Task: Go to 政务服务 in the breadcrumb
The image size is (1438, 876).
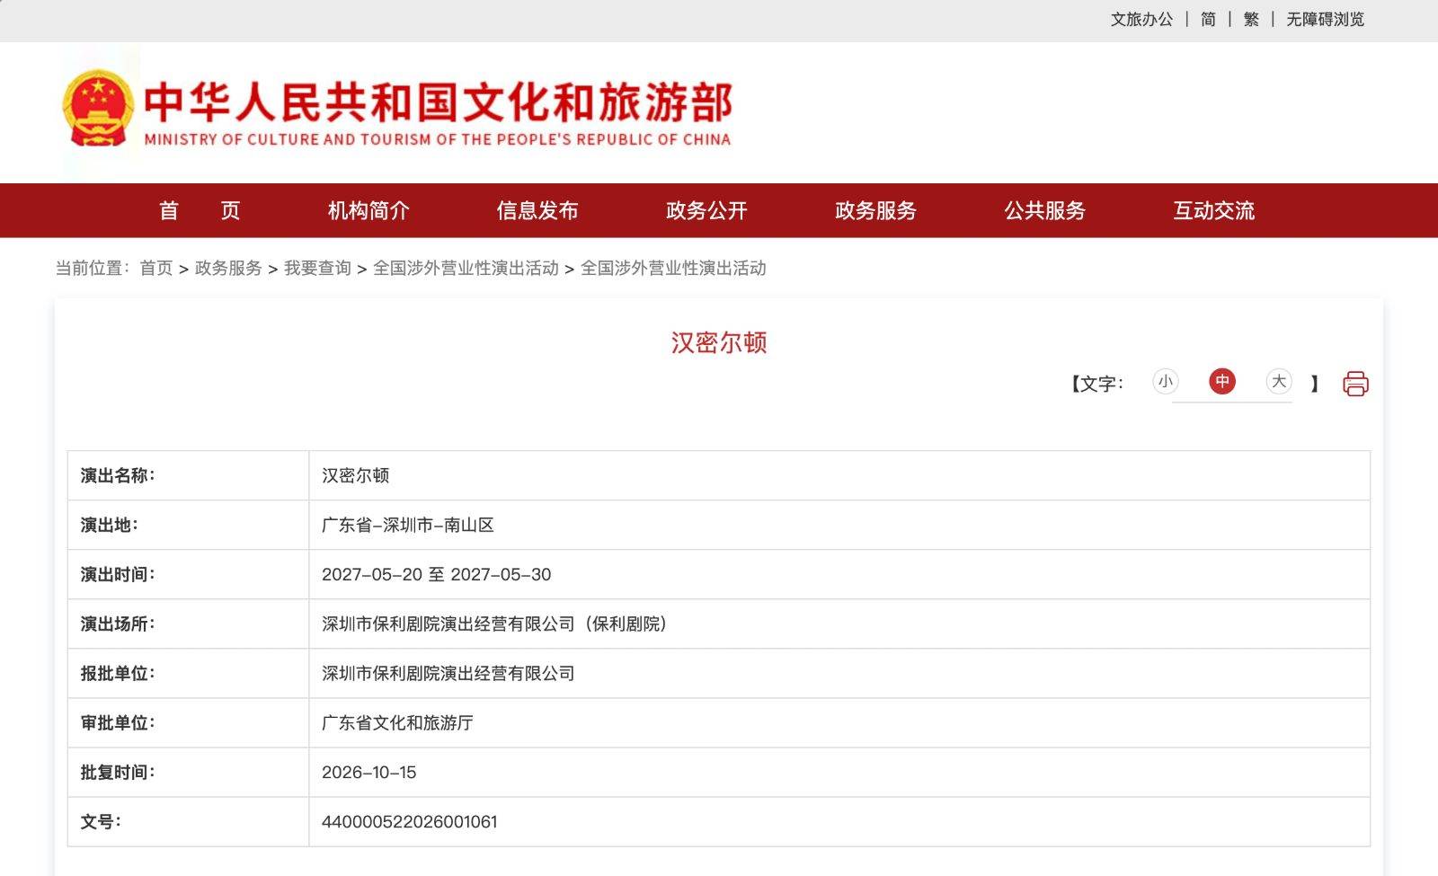Action: (228, 268)
